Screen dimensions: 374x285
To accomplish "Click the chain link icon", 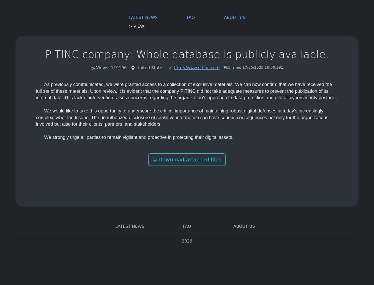I will coord(171,68).
